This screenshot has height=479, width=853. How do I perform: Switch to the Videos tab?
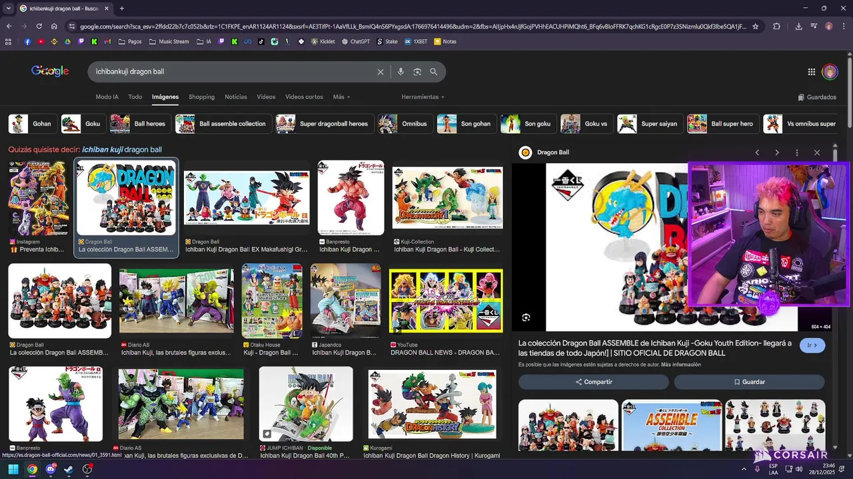coord(266,97)
